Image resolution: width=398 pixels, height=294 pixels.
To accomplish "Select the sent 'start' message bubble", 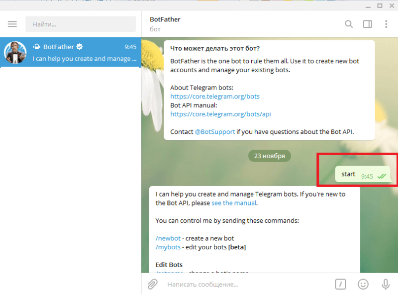I will [x=363, y=175].
